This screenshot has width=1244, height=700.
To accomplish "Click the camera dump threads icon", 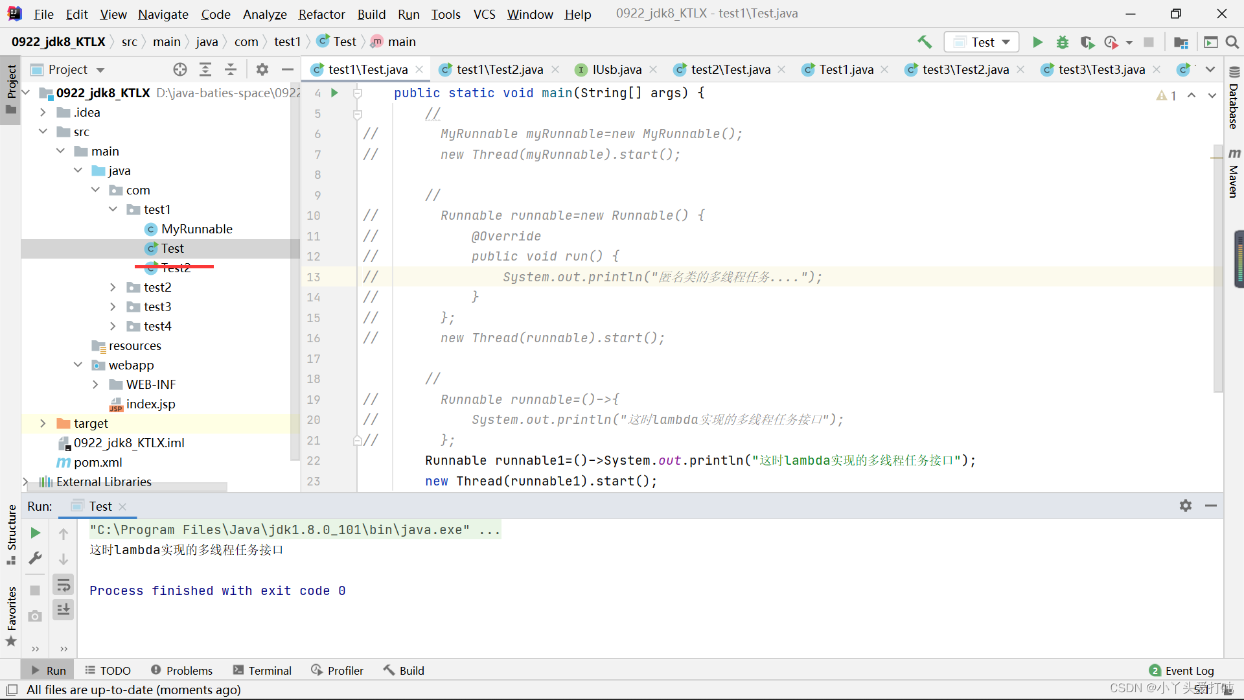I will pyautogui.click(x=36, y=616).
